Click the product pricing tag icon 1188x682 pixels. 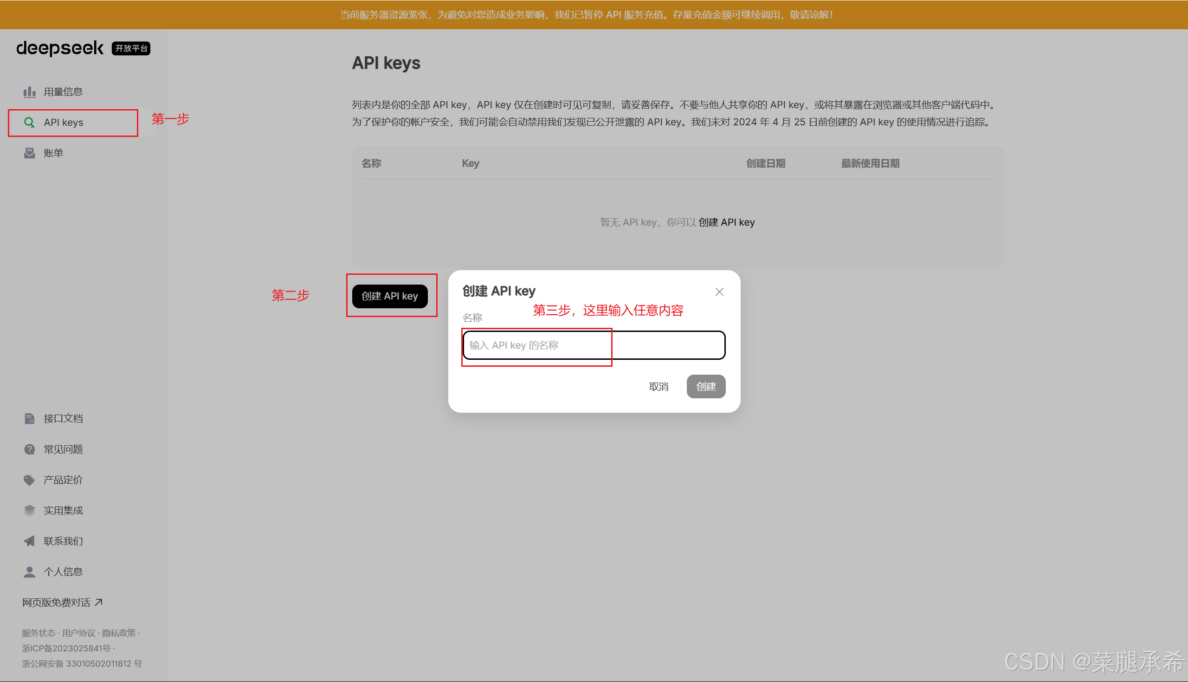[x=30, y=480]
